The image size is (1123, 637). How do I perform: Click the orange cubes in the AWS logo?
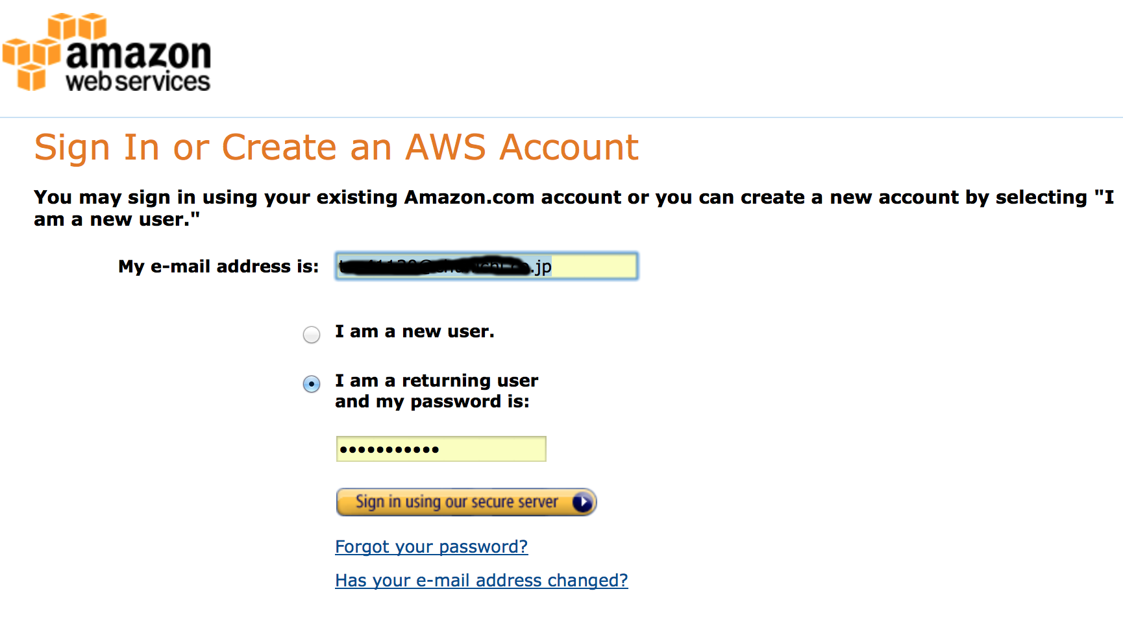tap(32, 52)
